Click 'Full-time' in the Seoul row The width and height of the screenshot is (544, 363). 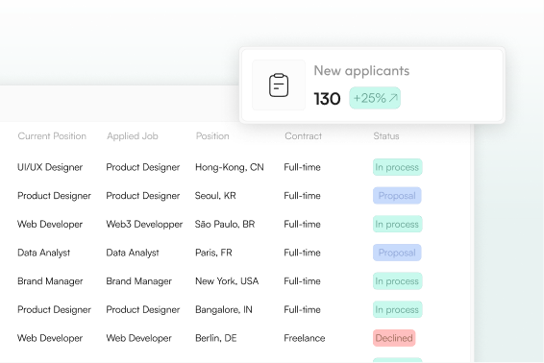pos(302,196)
